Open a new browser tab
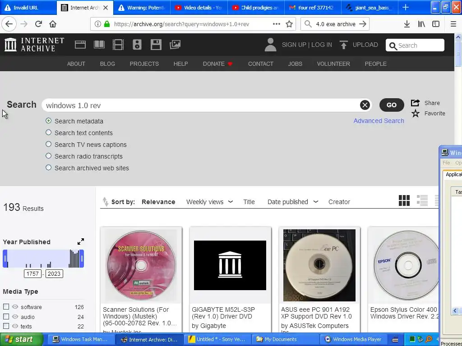The height and width of the screenshot is (346, 462). (x=406, y=7)
